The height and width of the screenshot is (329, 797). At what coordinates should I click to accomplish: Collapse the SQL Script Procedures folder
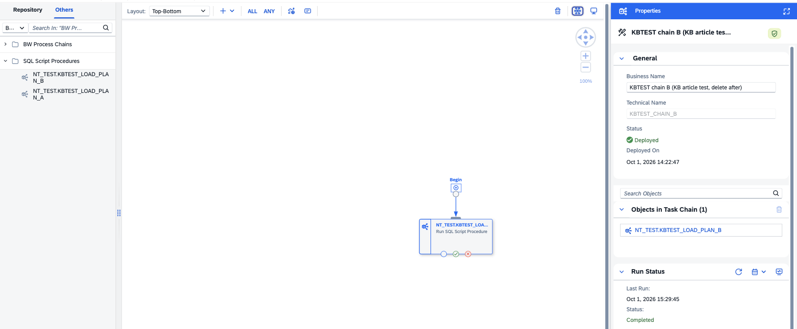(6, 61)
